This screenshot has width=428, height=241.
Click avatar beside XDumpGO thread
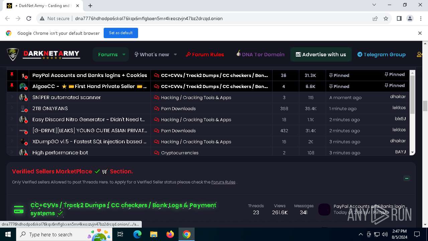(x=23, y=142)
